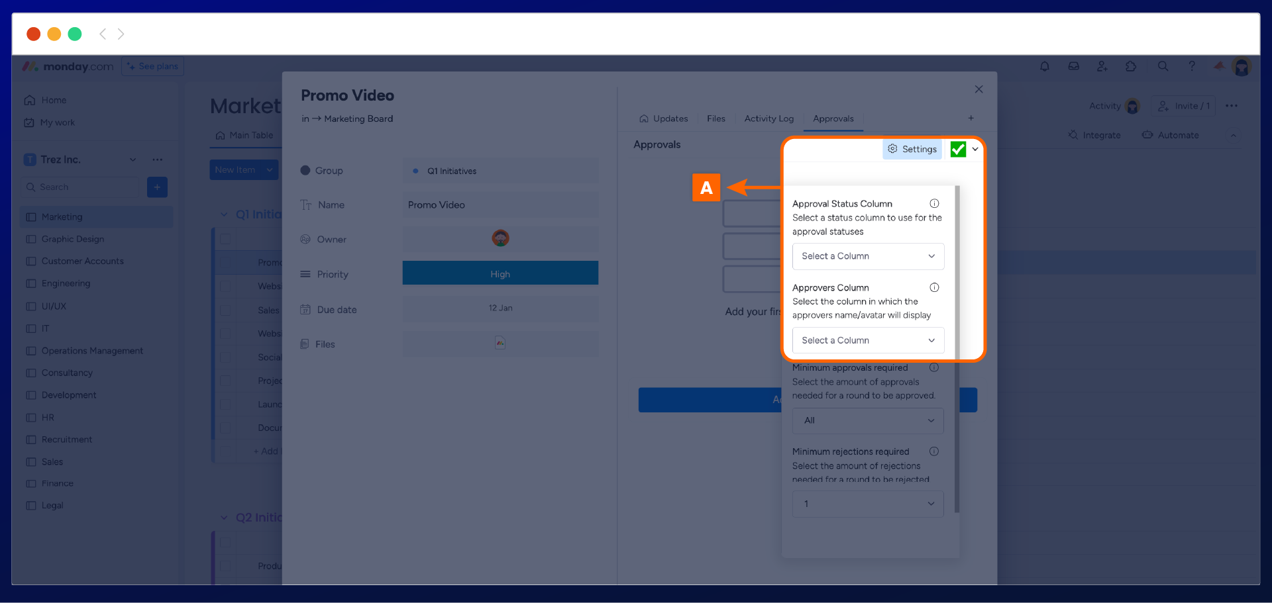Check the Promo Video row checkbox
1272x603 pixels.
pyautogui.click(x=225, y=263)
